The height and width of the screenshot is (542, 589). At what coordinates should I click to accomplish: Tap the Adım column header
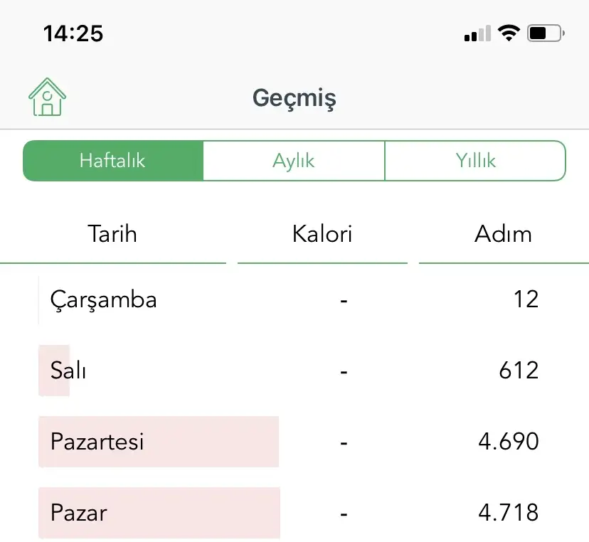[503, 234]
